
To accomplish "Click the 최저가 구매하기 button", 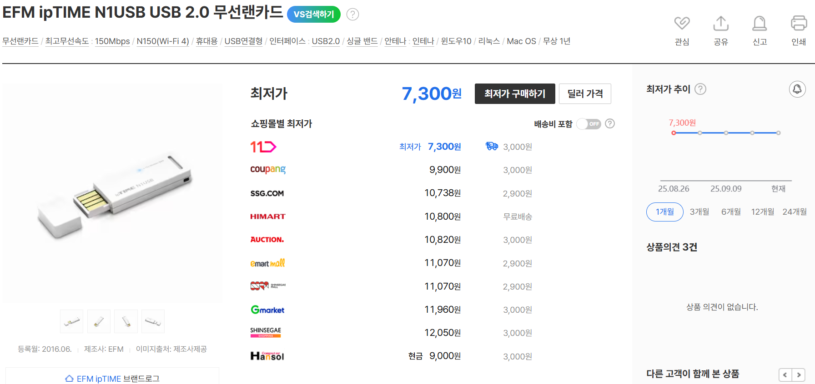I will point(515,94).
